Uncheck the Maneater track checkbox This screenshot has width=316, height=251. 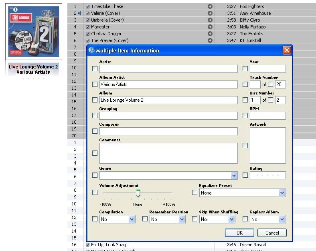click(87, 27)
